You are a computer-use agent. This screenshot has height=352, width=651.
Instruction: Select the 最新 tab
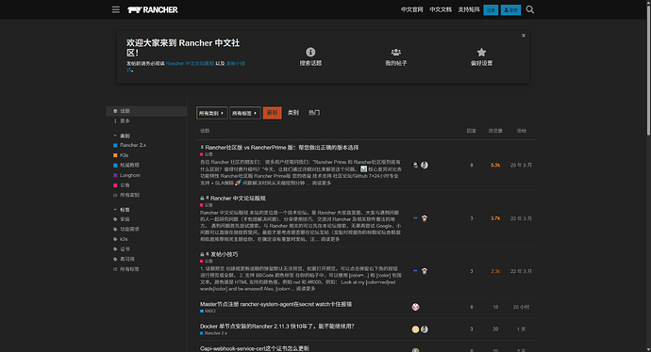(272, 113)
